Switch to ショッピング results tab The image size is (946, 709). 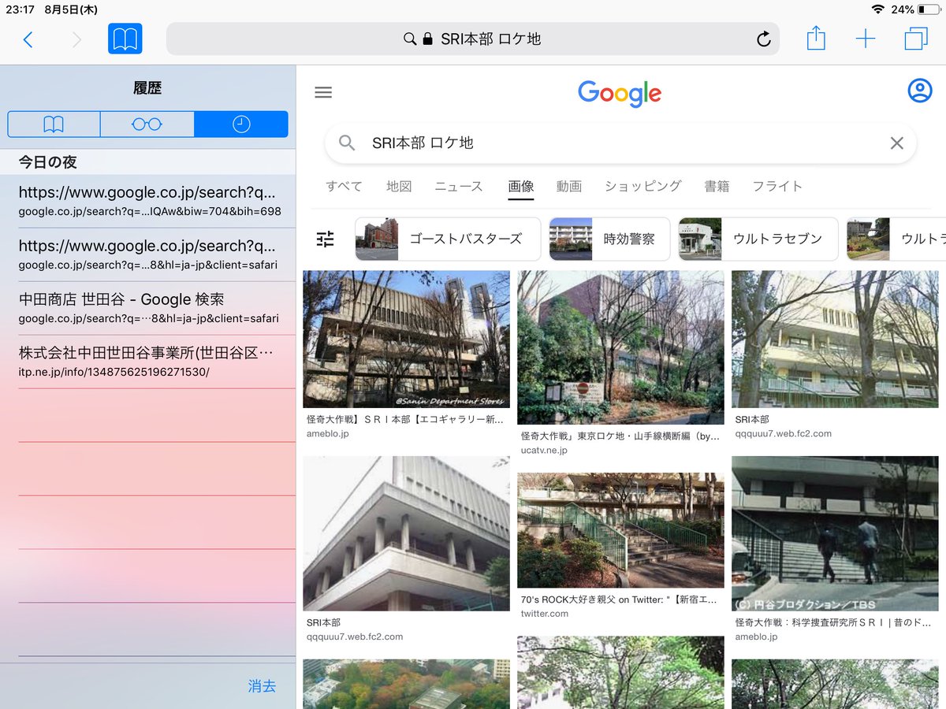click(x=642, y=187)
